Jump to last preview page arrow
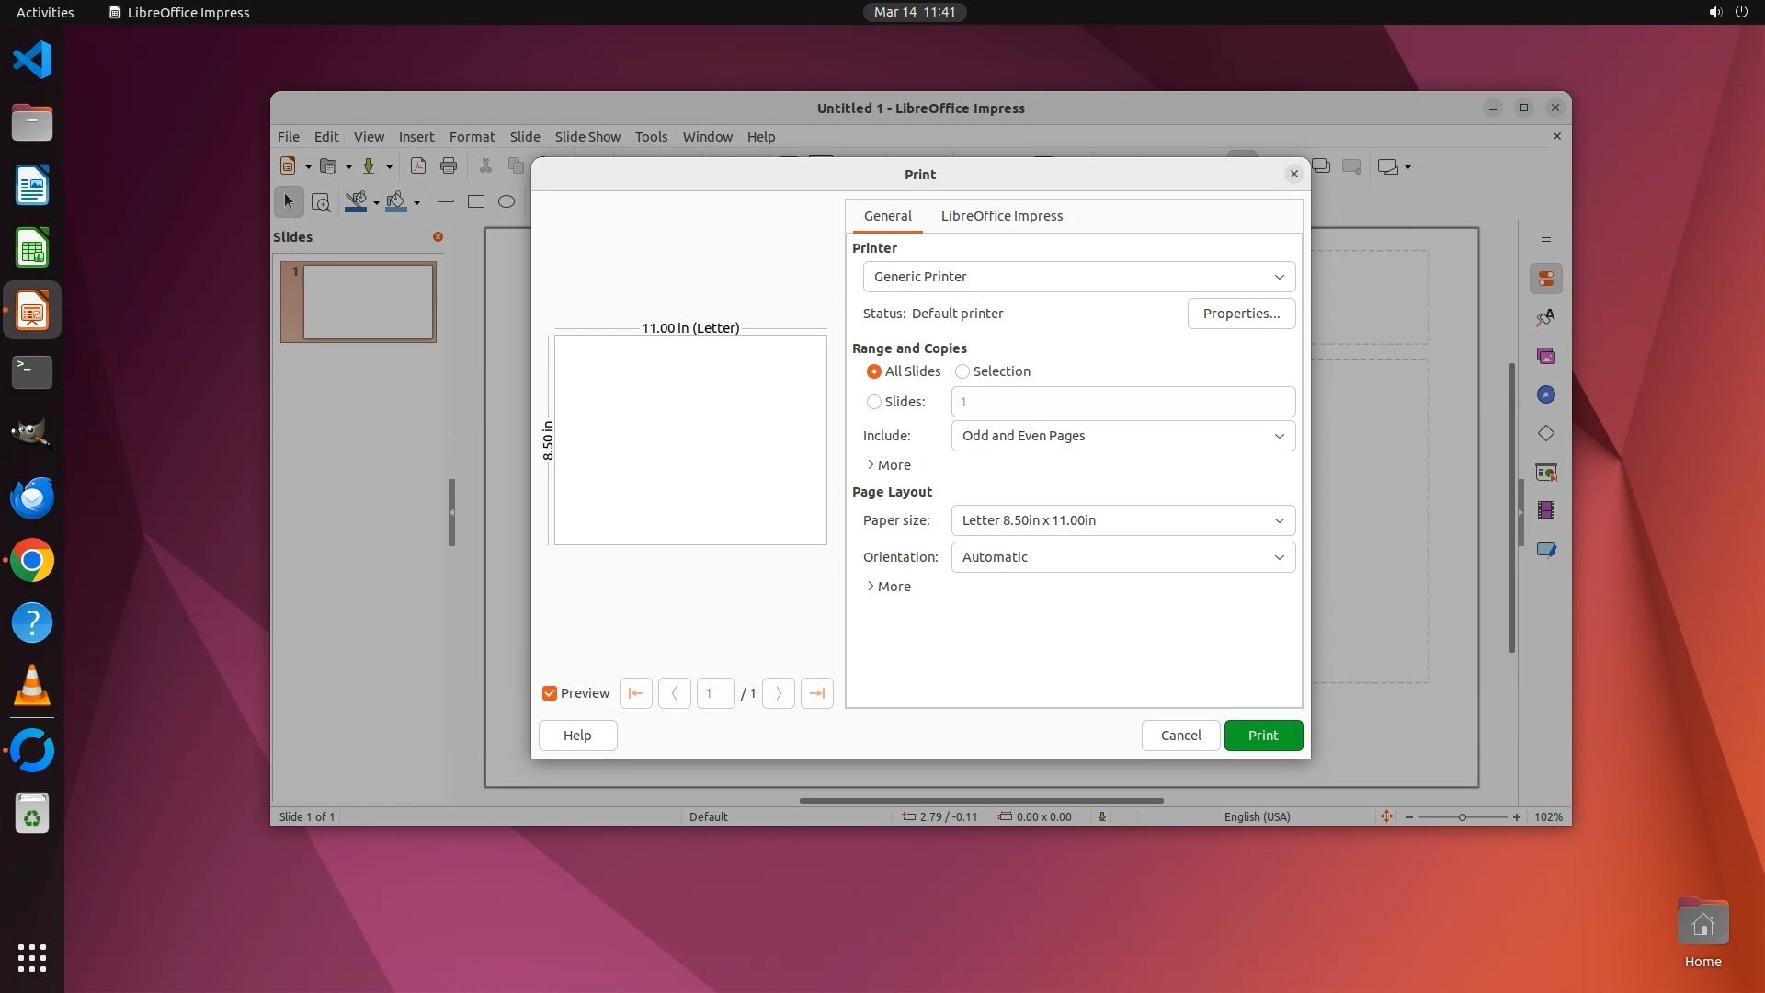This screenshot has height=993, width=1765. 817,693
